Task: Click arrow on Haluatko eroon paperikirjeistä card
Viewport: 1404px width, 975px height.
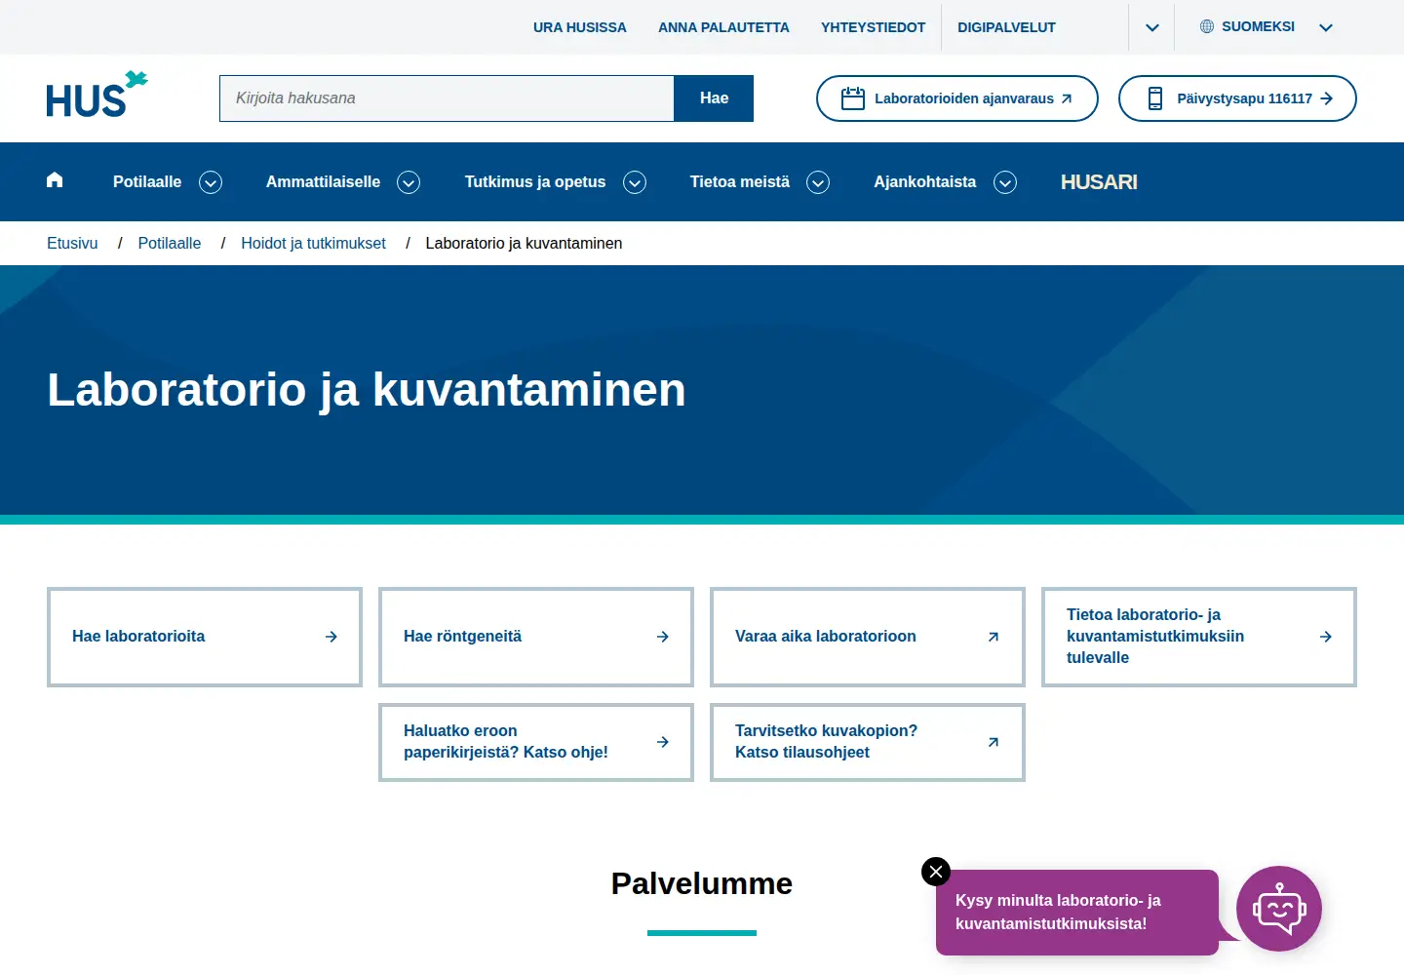Action: [663, 742]
